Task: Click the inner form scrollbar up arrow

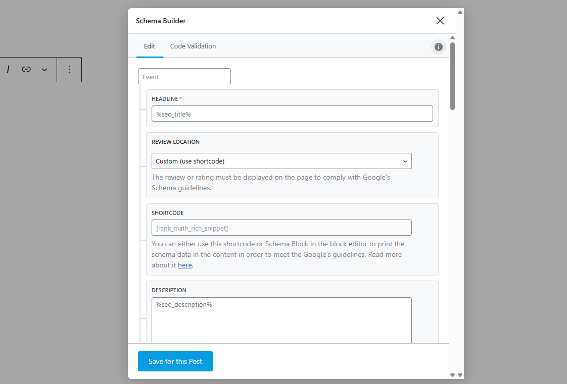Action: pos(453,38)
